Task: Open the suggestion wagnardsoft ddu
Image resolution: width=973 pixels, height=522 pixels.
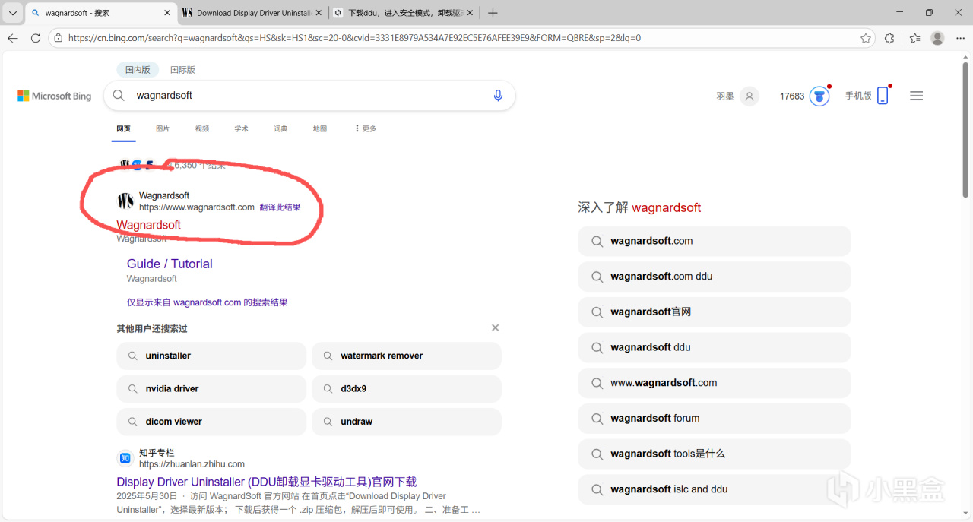Action: coord(715,347)
